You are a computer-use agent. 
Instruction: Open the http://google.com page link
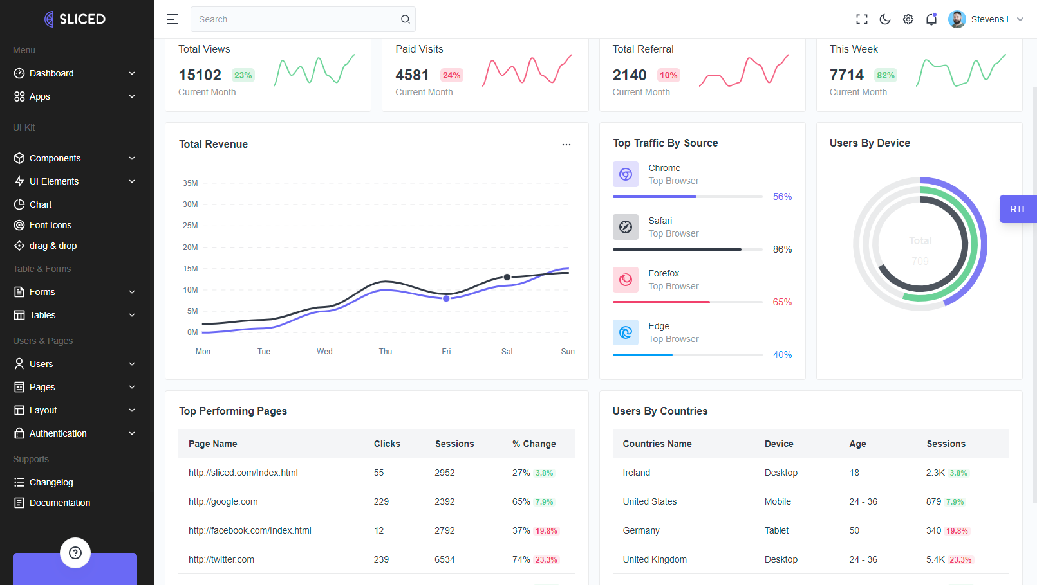(x=223, y=501)
